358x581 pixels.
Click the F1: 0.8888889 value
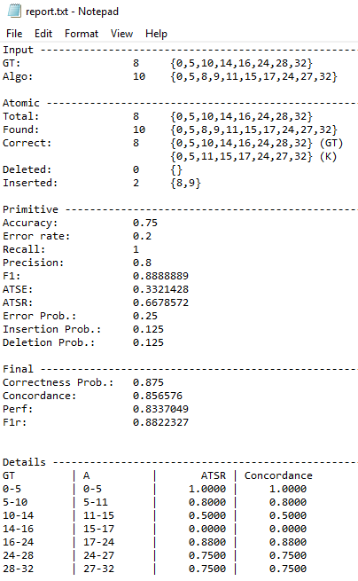[160, 276]
